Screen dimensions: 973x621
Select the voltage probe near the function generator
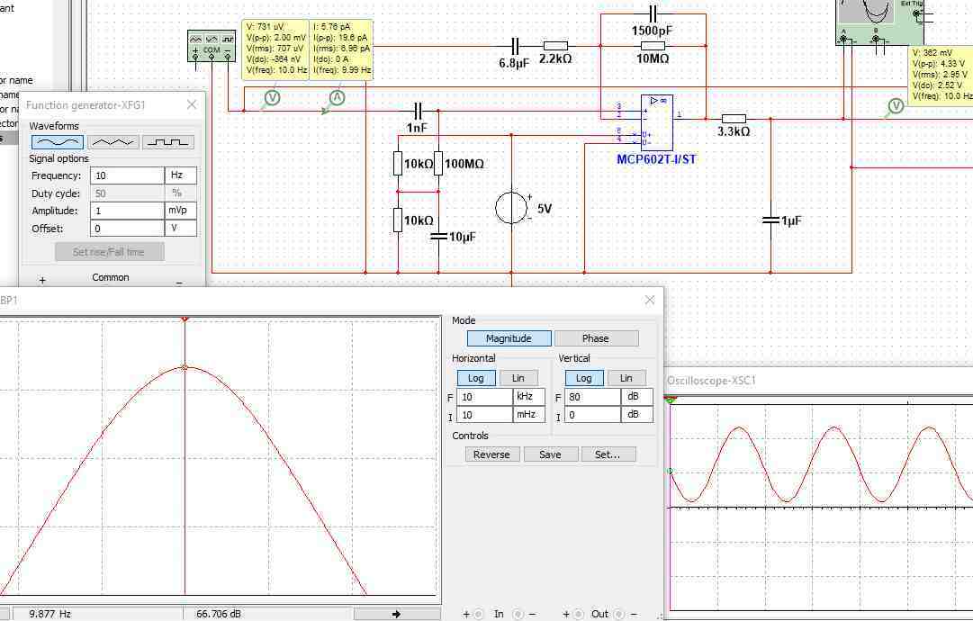click(x=272, y=97)
